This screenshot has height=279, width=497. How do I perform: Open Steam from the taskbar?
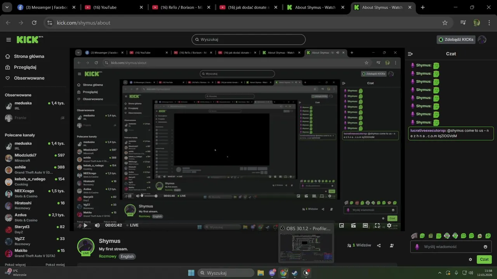pos(295,273)
